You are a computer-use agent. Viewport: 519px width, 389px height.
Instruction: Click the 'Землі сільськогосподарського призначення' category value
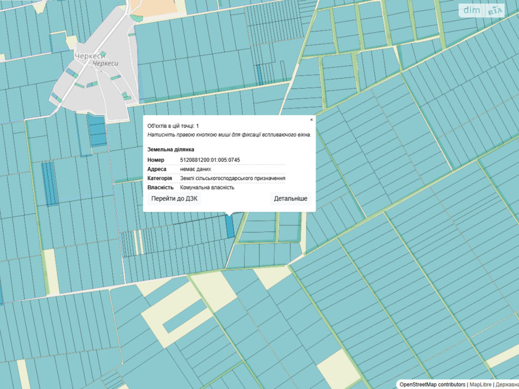coord(233,178)
